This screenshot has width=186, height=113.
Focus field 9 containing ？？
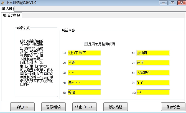point(153,82)
